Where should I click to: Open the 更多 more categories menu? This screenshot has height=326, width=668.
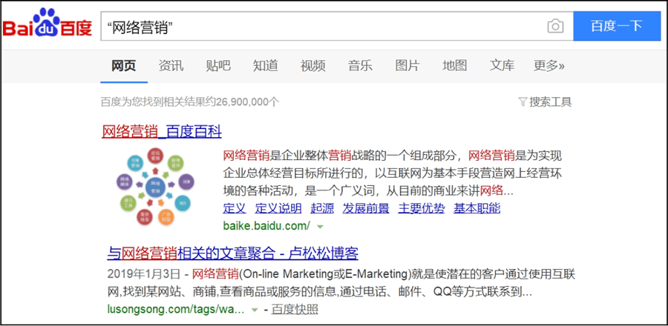(x=549, y=66)
